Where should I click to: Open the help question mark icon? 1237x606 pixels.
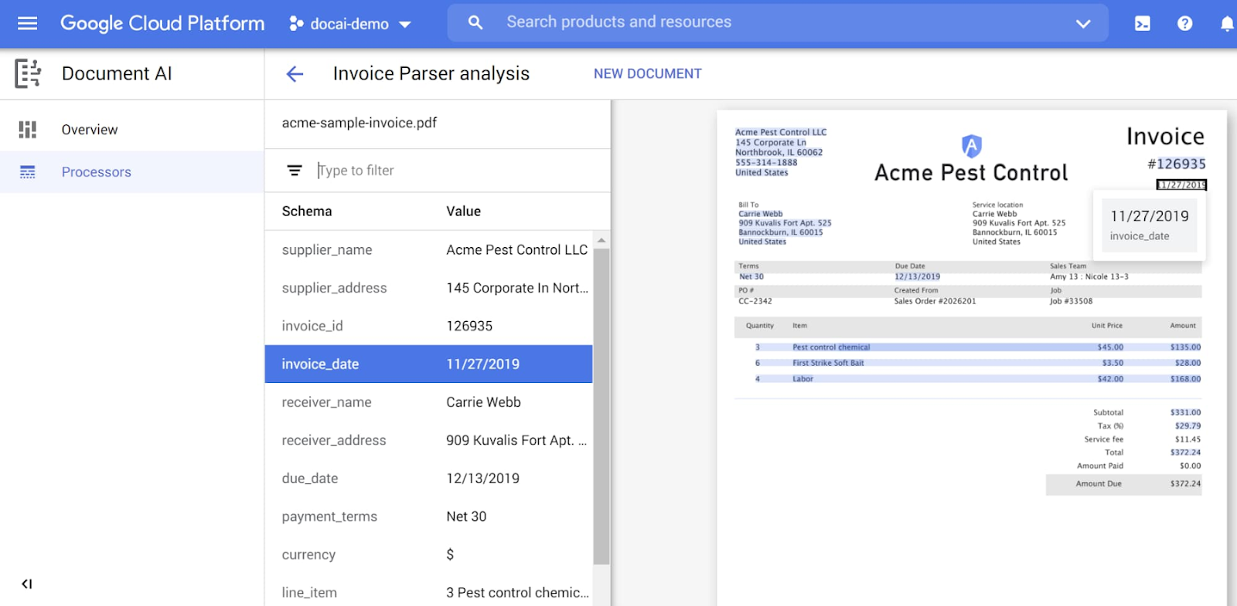pyautogui.click(x=1184, y=24)
